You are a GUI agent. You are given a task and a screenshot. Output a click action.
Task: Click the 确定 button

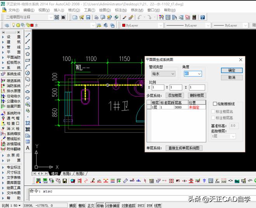pyautogui.click(x=232, y=71)
